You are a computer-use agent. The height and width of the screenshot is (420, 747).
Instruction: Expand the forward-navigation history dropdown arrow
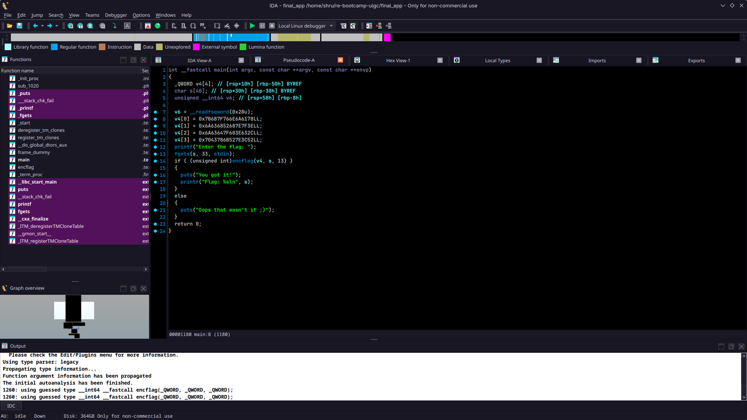pos(57,26)
